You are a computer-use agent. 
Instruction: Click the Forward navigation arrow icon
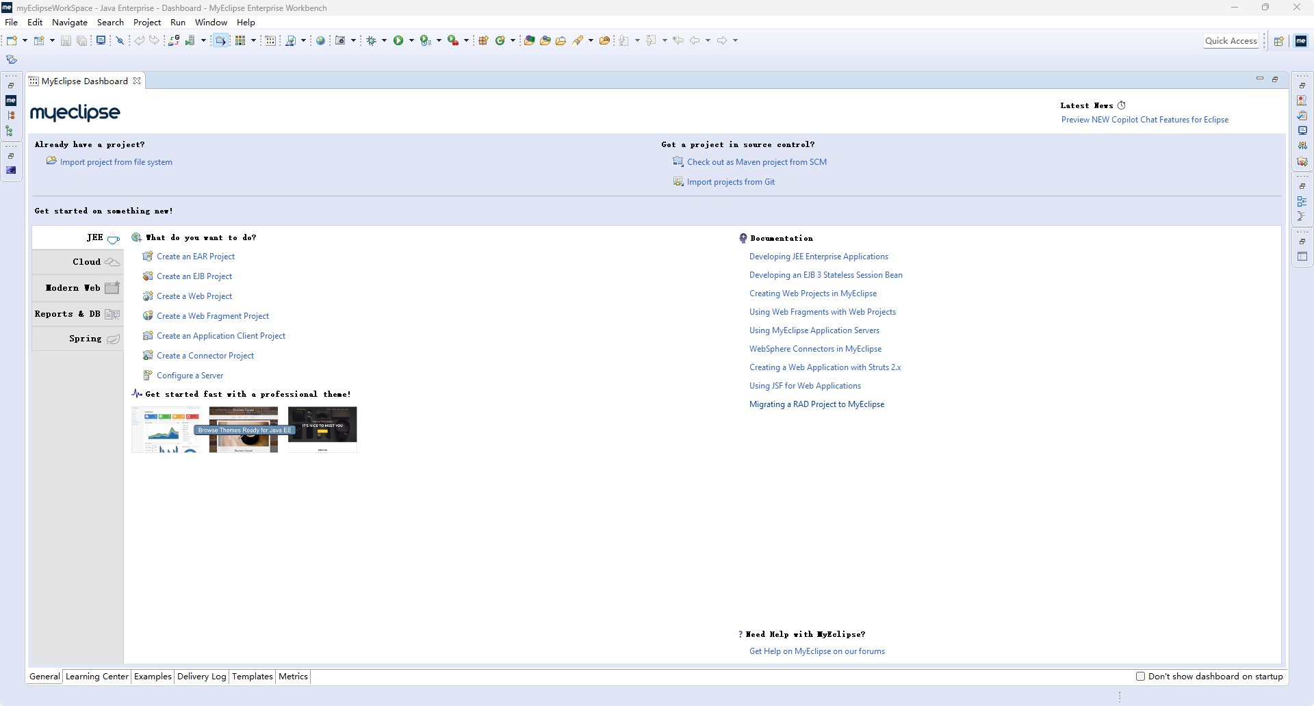coord(722,40)
